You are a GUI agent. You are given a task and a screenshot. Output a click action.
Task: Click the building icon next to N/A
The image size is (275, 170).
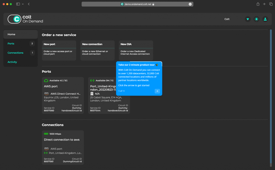(92, 94)
